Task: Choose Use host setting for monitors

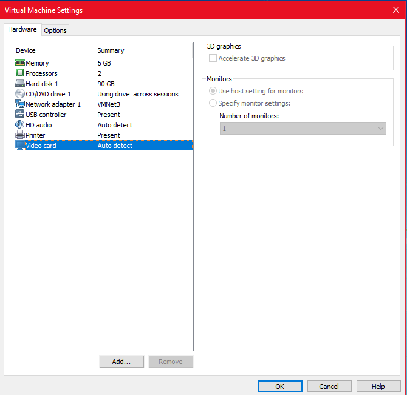Action: point(213,91)
